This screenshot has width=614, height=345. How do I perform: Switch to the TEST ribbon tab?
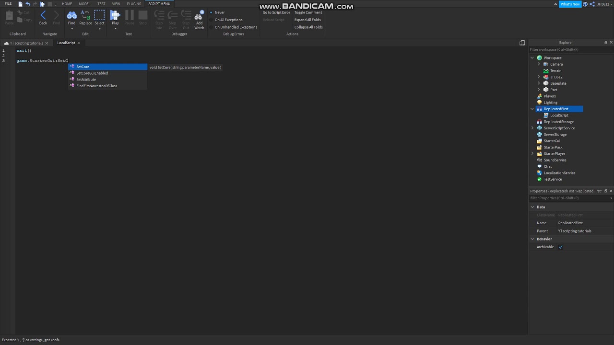[x=101, y=4]
